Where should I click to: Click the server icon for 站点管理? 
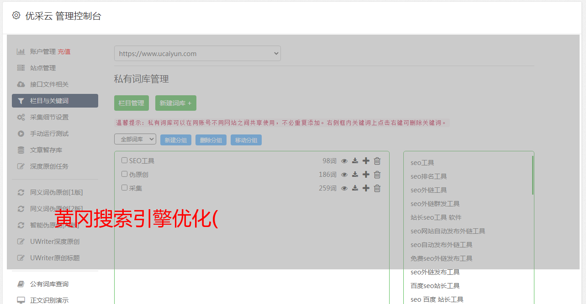pos(21,68)
